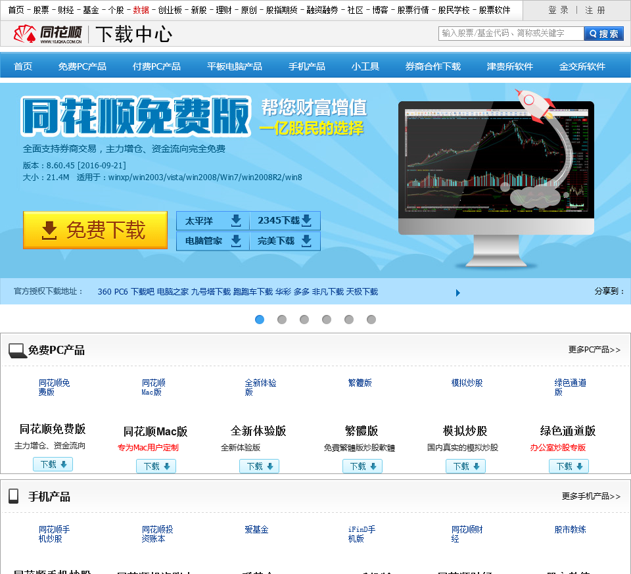Viewport: 631px width, 574px height.
Task: Click 下载 button under 繁體版
Action: [x=363, y=466]
